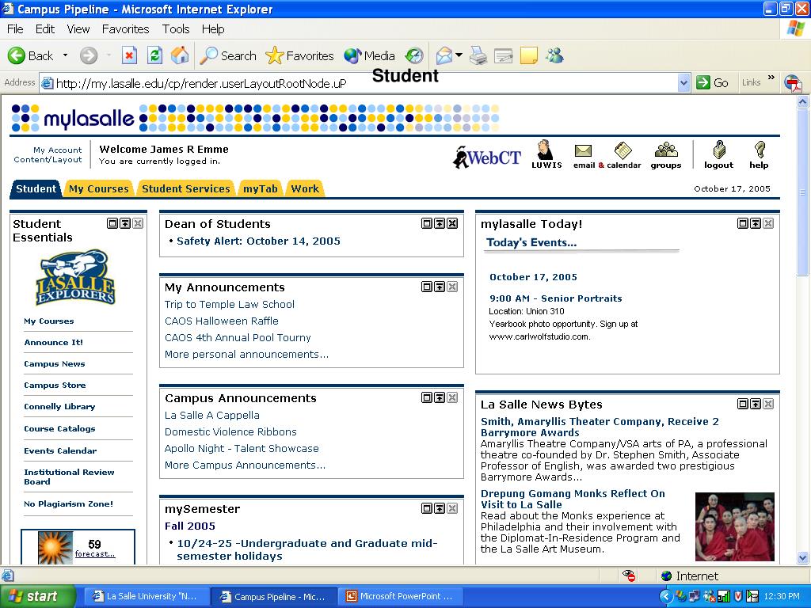Screen dimensions: 811x608
Task: Open the Favorites star button
Action: [x=299, y=55]
